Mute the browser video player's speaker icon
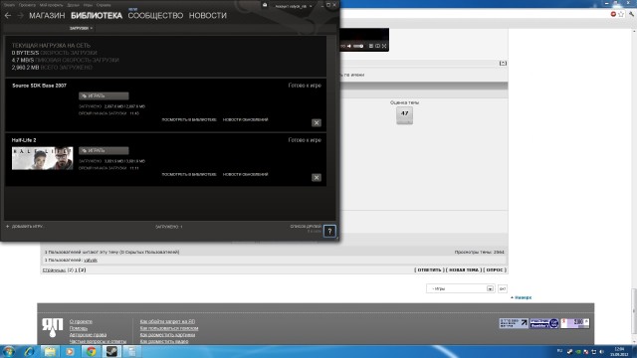Image resolution: width=637 pixels, height=358 pixels. [349, 47]
